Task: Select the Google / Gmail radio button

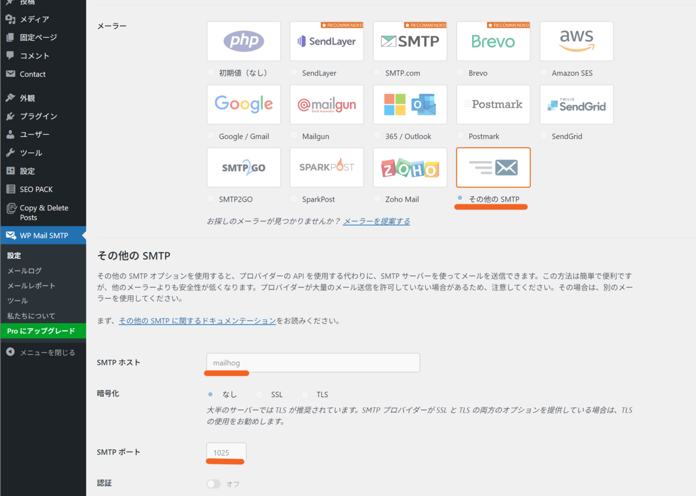Action: click(x=211, y=136)
